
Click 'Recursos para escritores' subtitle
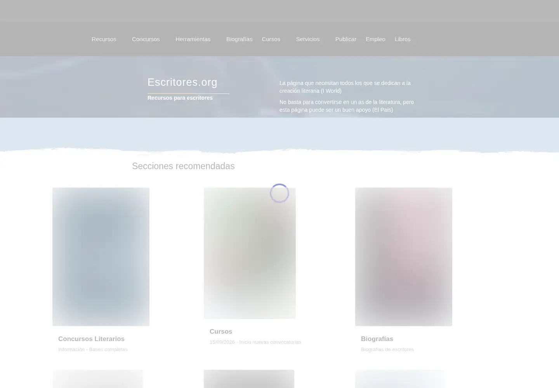click(180, 98)
